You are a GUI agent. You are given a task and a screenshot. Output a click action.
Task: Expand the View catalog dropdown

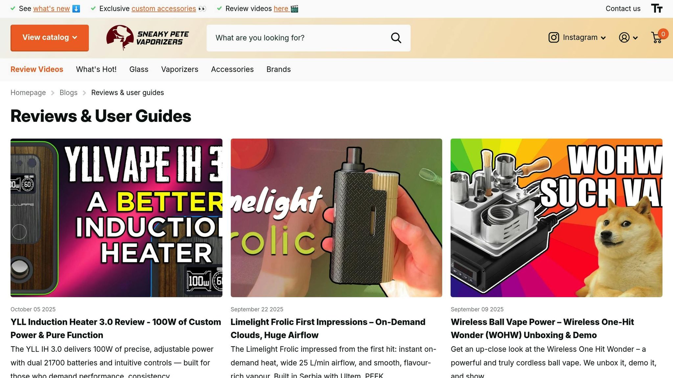[x=50, y=38]
